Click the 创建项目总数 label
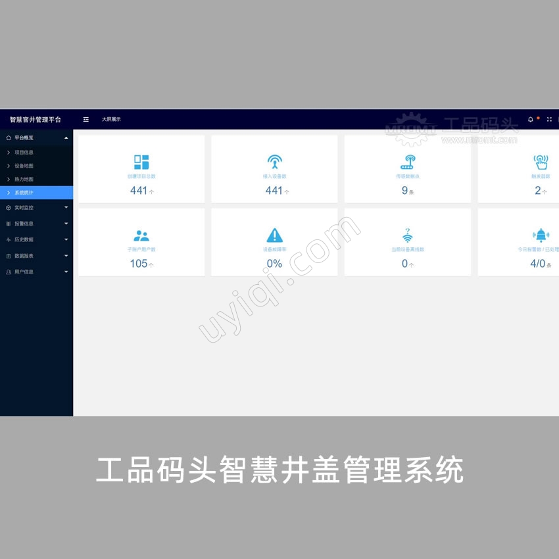This screenshot has height=559, width=559. click(x=141, y=176)
